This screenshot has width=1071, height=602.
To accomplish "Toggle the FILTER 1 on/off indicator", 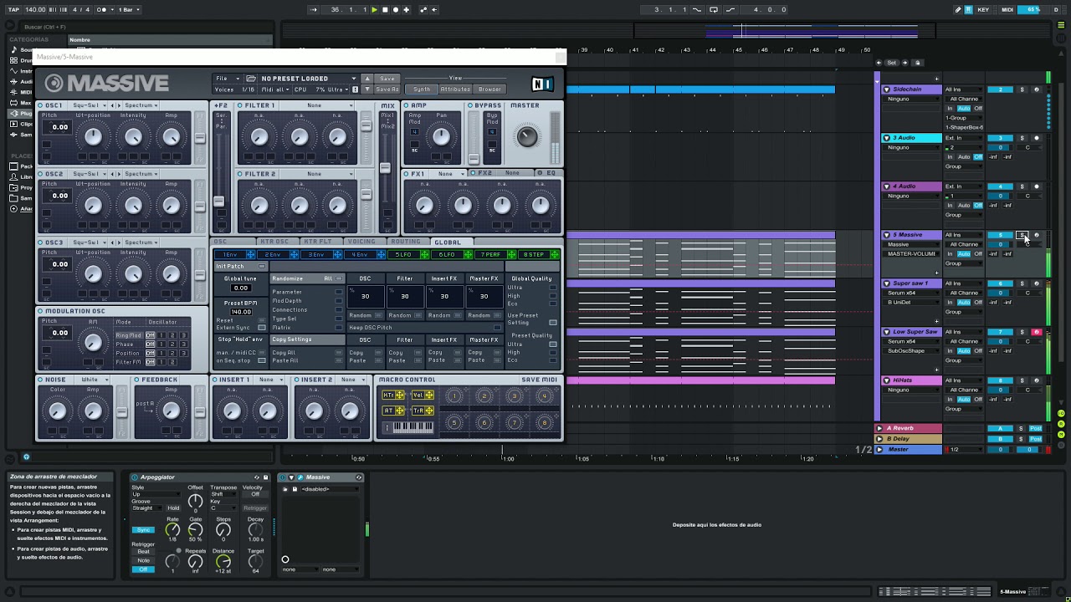I will [x=240, y=105].
